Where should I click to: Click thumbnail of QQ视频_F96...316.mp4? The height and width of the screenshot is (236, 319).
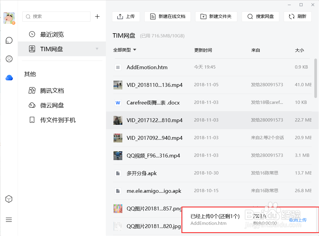(x=118, y=156)
